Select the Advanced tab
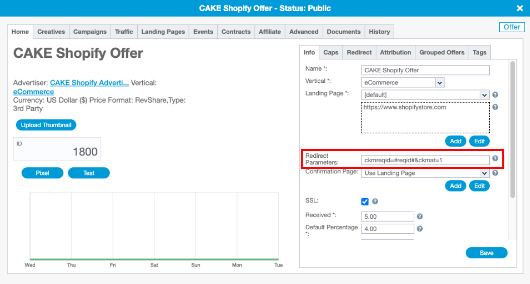Image resolution: width=530 pixels, height=284 pixels. 304,32
